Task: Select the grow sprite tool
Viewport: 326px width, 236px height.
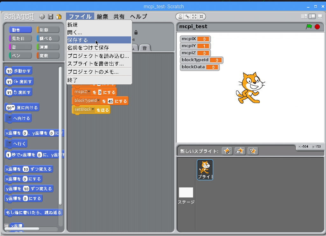Action: point(195,16)
